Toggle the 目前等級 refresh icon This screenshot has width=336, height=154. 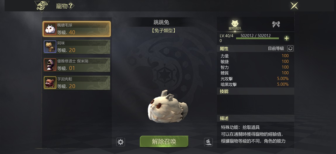tap(290, 49)
